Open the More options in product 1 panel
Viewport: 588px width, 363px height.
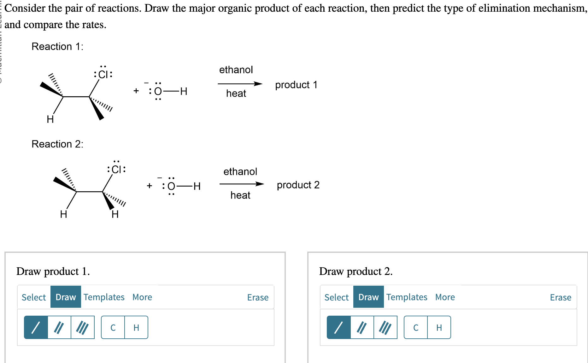click(142, 297)
